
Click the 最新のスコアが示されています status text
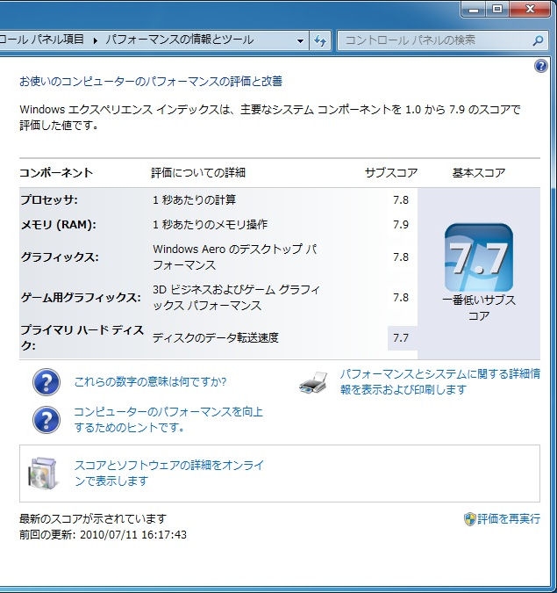pos(93,519)
